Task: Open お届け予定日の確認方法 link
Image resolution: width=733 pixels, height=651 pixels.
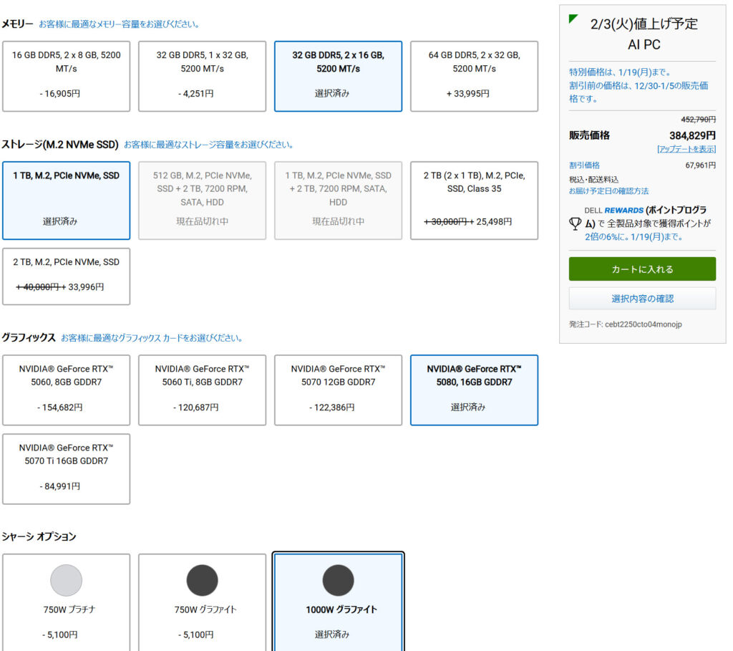Action: tap(608, 191)
